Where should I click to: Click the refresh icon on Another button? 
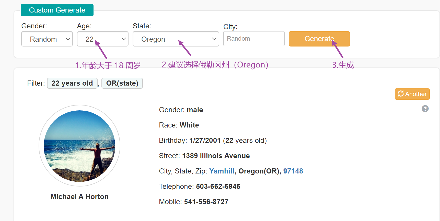401,94
